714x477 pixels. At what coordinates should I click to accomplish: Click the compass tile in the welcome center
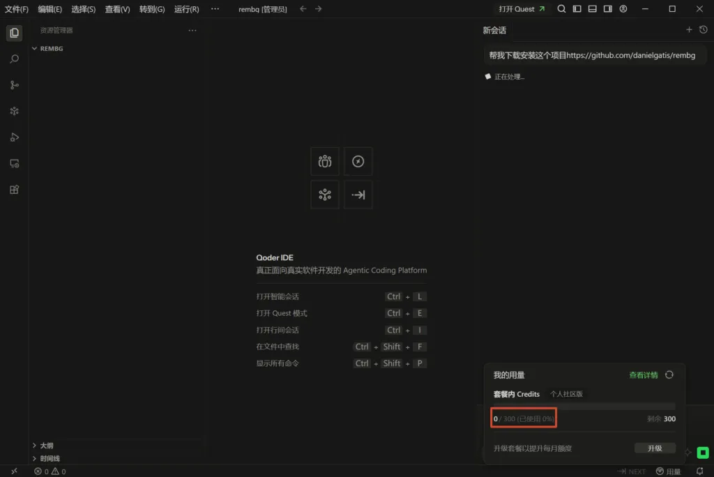(358, 161)
